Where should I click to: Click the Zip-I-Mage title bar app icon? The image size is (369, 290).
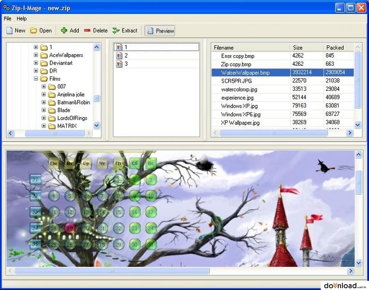pos(6,8)
